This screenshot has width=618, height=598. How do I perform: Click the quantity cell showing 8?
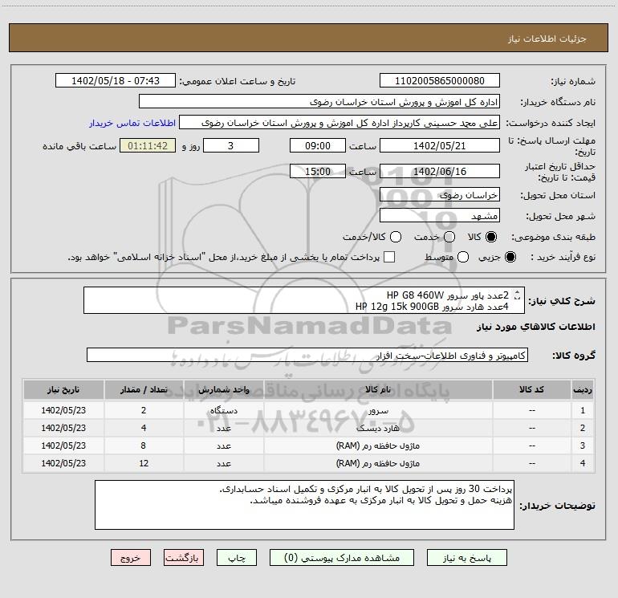(x=144, y=445)
